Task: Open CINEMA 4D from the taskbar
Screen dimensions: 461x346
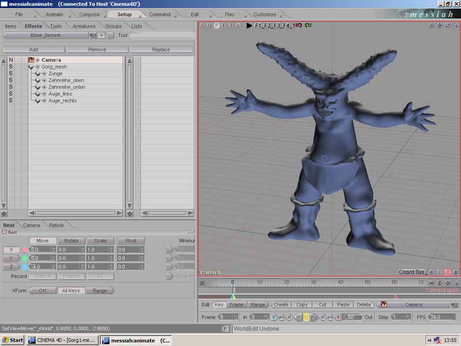Action: click(x=63, y=340)
